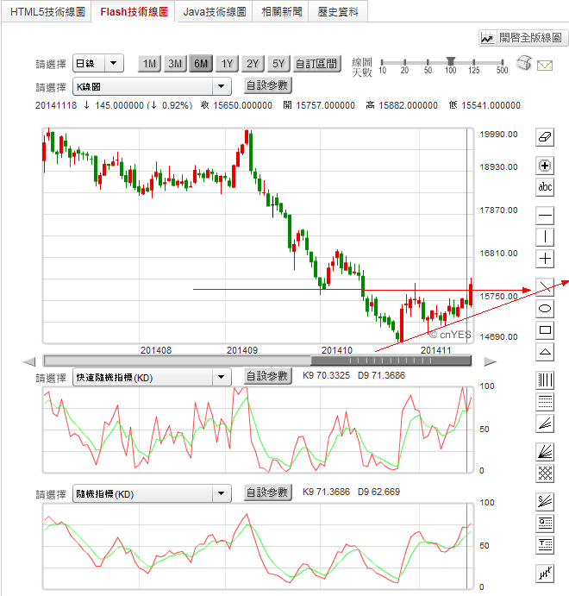The width and height of the screenshot is (569, 596).
Task: Switch to the HTML5技術線圖 tab
Action: (47, 12)
